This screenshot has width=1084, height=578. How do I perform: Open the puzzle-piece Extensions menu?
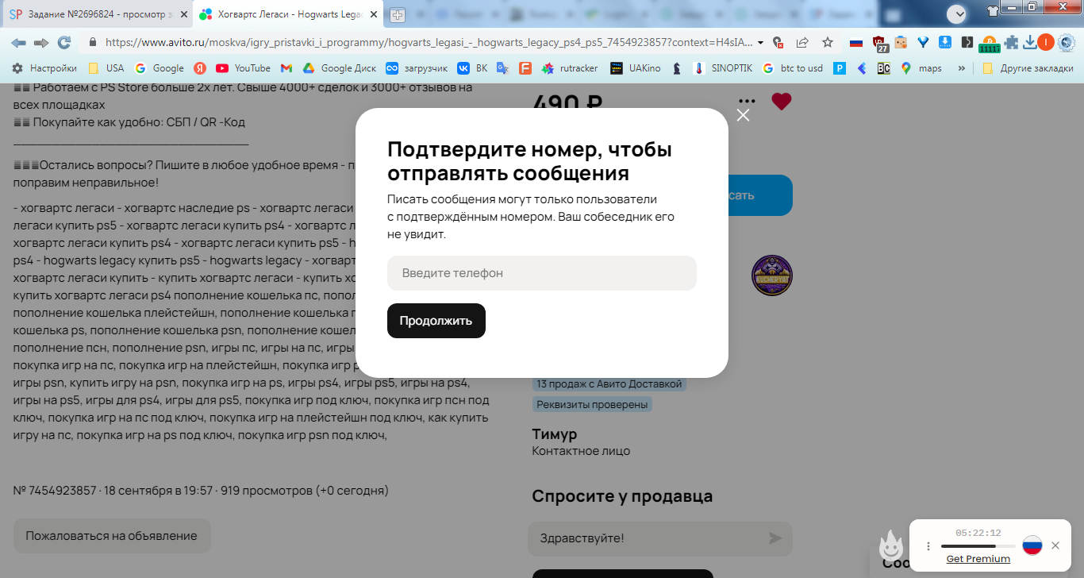(1011, 43)
